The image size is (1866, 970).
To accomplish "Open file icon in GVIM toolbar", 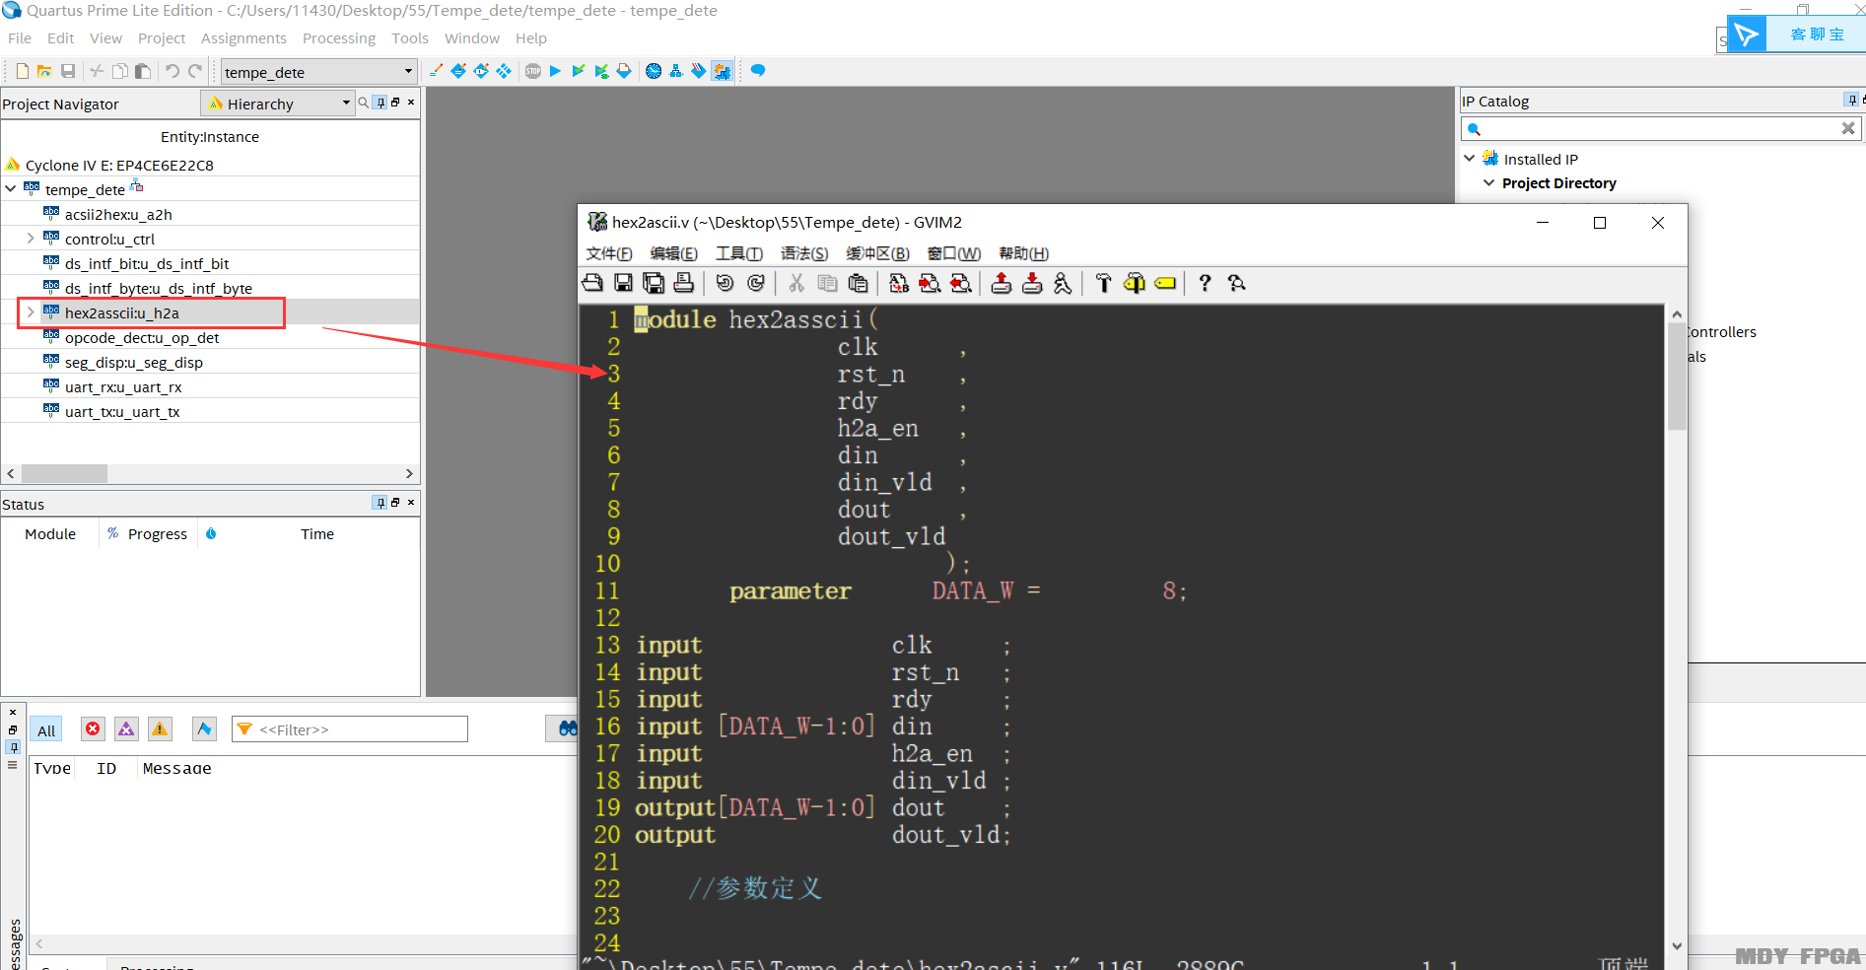I will (x=592, y=283).
